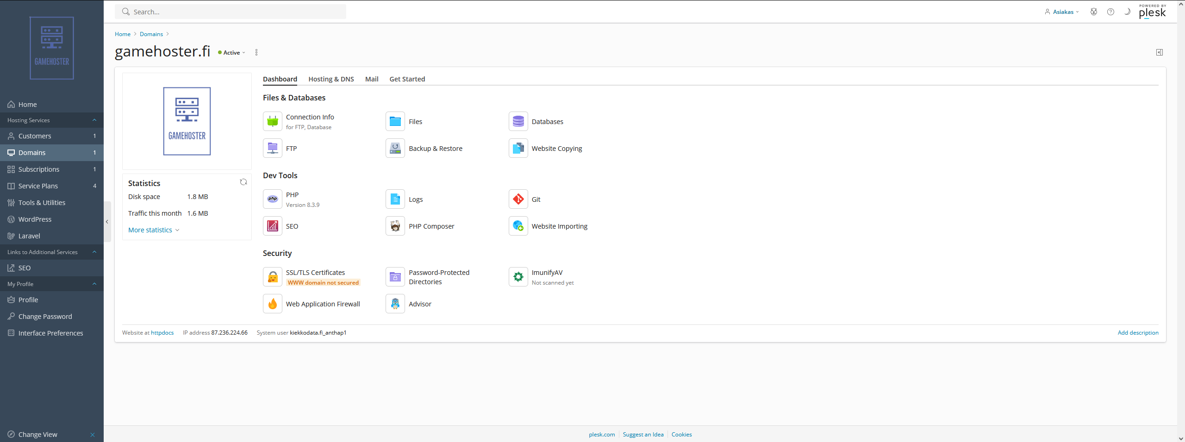The image size is (1185, 442).
Task: Open Customers in the sidebar
Action: (x=52, y=136)
